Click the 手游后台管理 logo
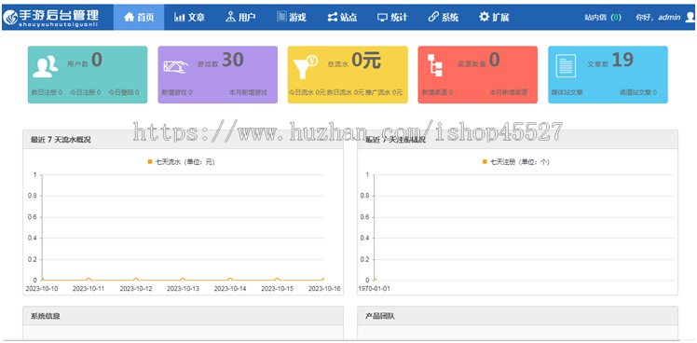 [50, 18]
